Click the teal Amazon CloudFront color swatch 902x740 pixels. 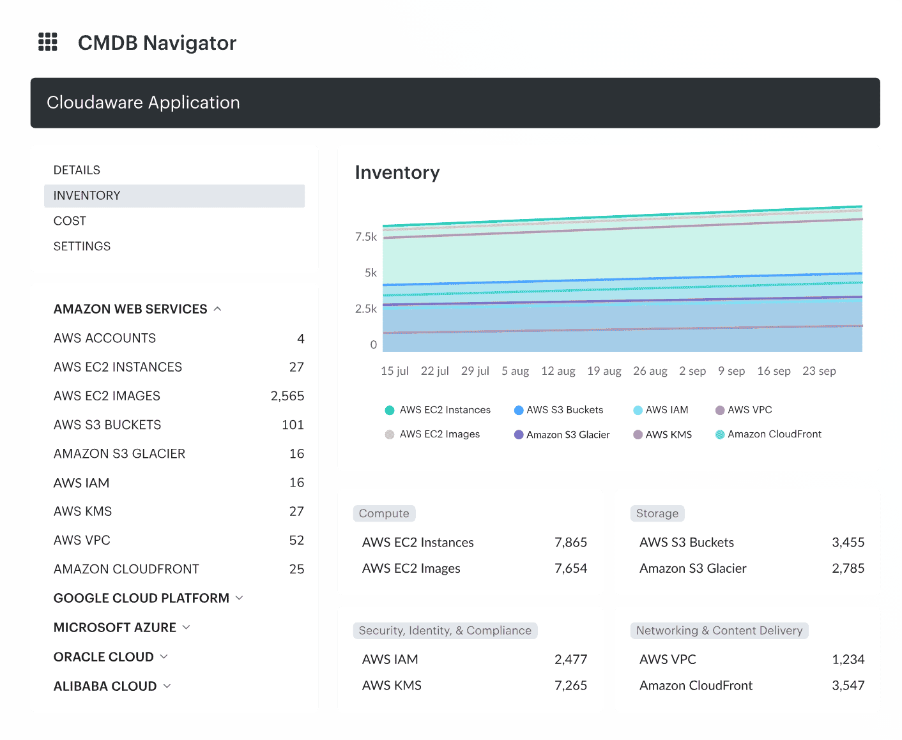[x=720, y=434]
